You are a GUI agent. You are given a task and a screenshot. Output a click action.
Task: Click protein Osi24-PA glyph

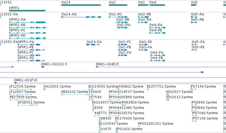(x=93, y=45)
